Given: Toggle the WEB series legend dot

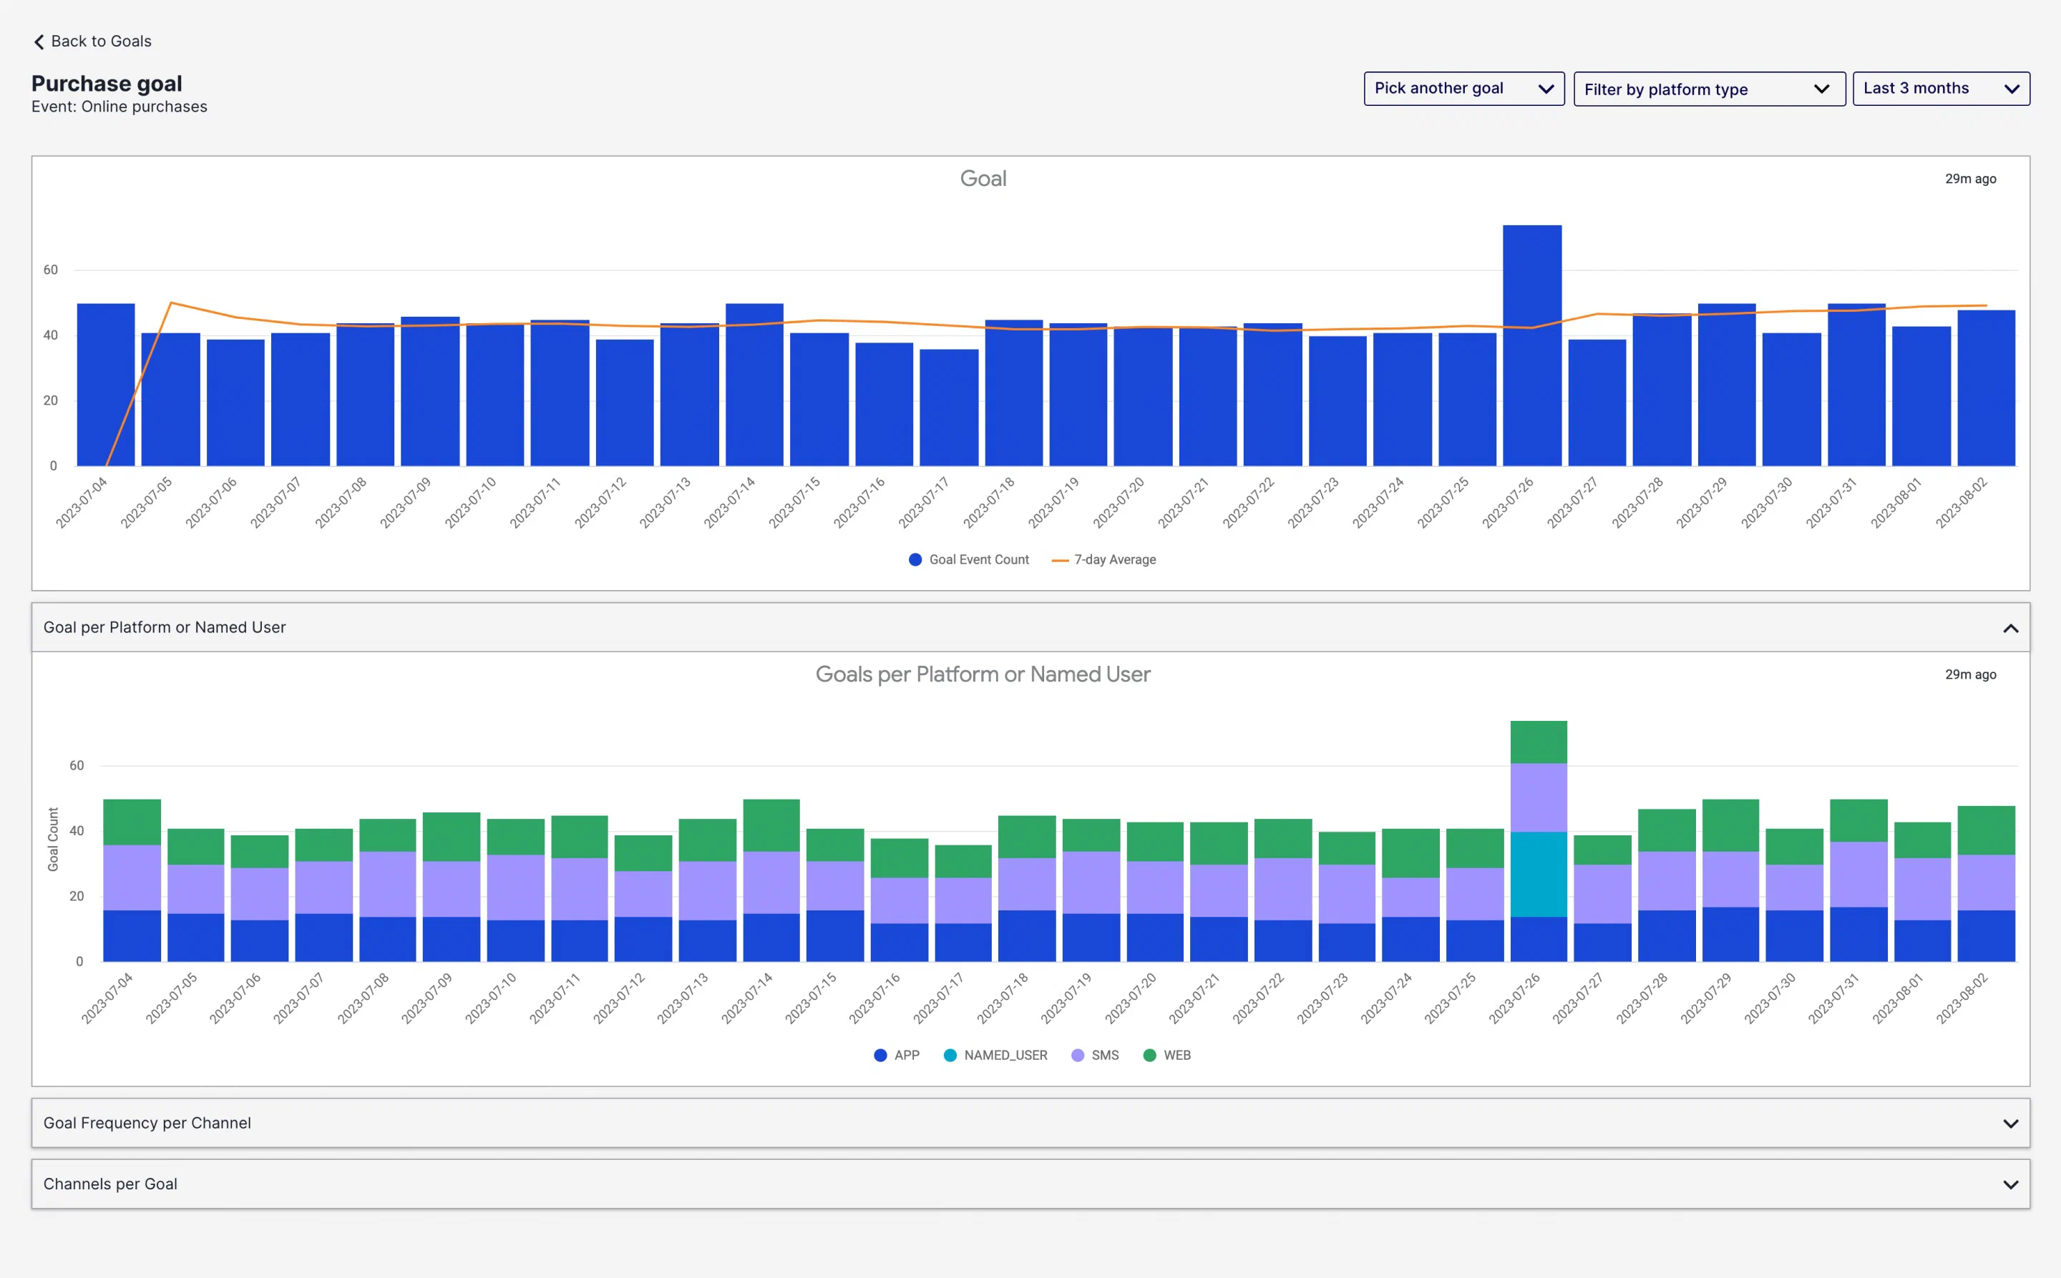Looking at the screenshot, I should click(x=1149, y=1055).
